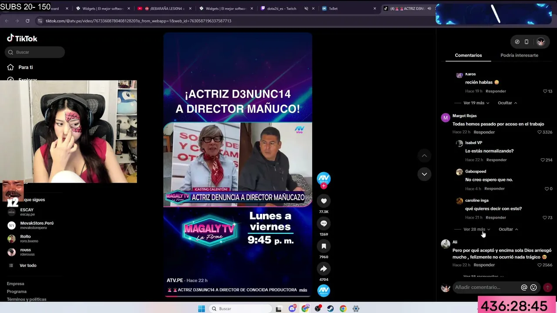Unmute the dota2ti_es Twitch tab

coord(306,9)
